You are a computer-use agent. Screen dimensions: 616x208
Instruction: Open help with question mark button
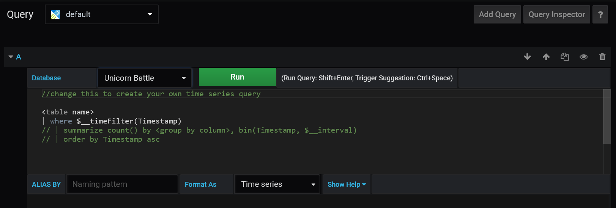600,14
